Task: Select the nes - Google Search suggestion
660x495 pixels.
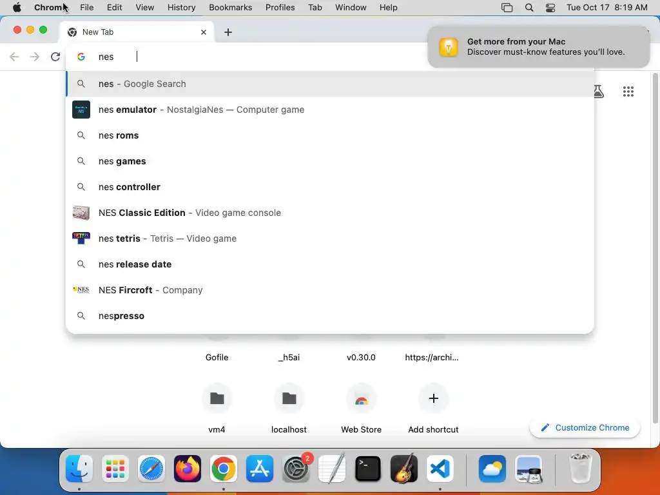Action: (330, 84)
